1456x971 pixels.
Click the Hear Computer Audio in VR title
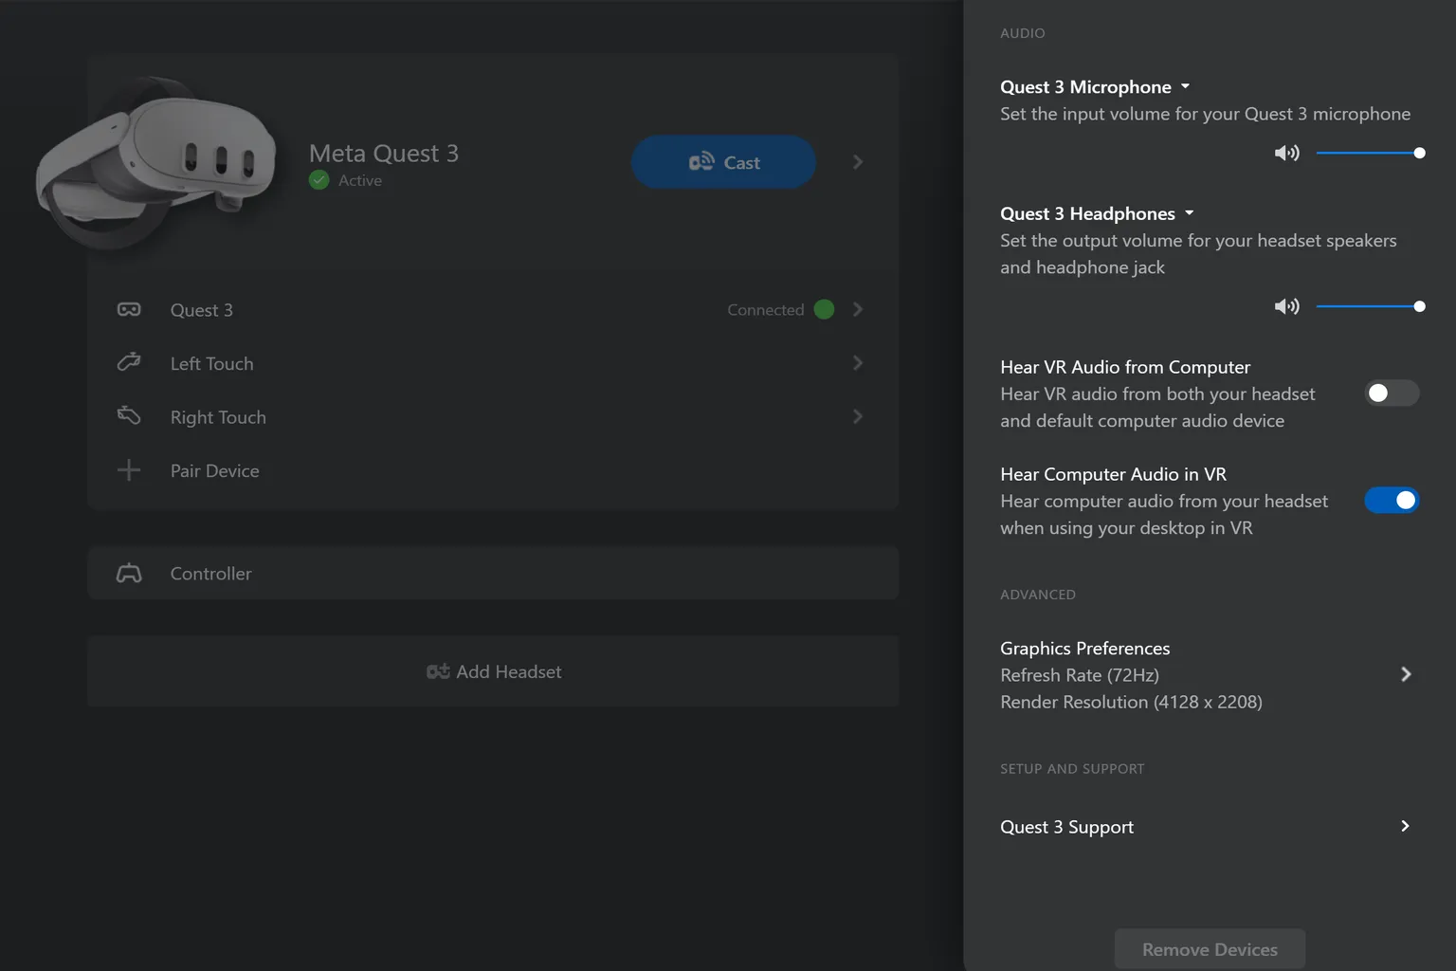click(1113, 474)
